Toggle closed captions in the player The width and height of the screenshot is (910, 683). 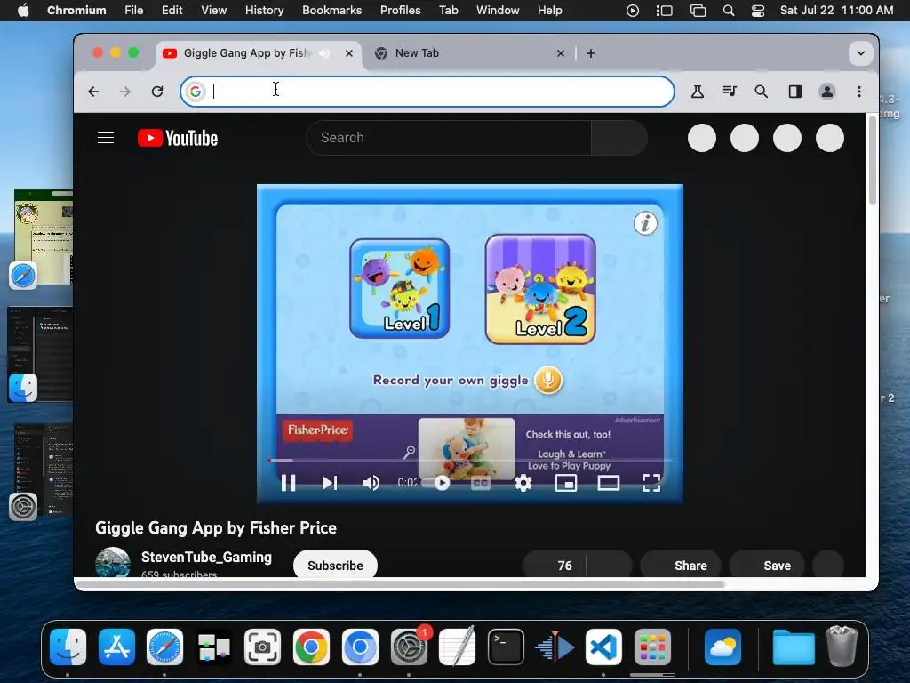[481, 483]
